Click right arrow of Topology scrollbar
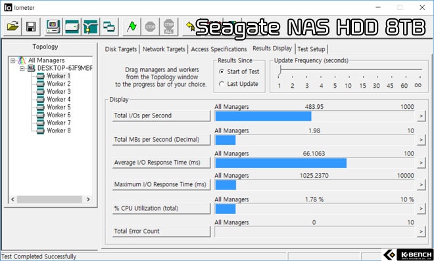Image resolution: width=434 pixels, height=261 pixels. click(88, 199)
